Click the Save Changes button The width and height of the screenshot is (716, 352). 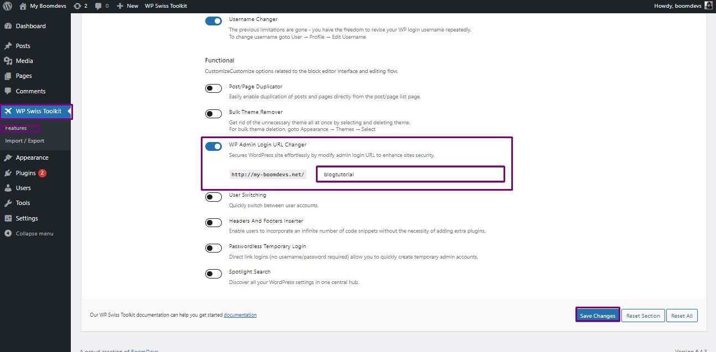tap(598, 316)
